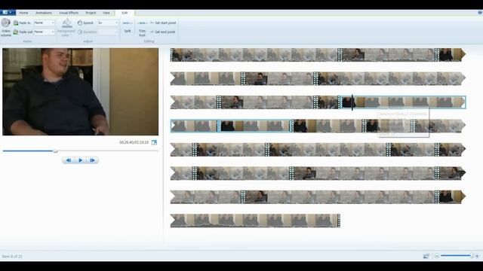Image resolution: width=483 pixels, height=271 pixels.
Task: Switch to the Home tab
Action: point(23,13)
